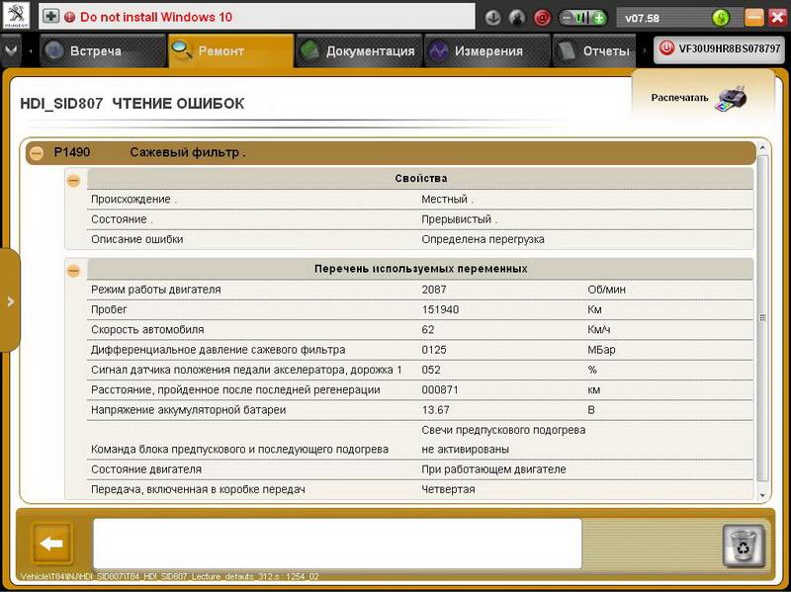Collapse the Перечень используемых переменных section
The width and height of the screenshot is (791, 592).
point(73,270)
